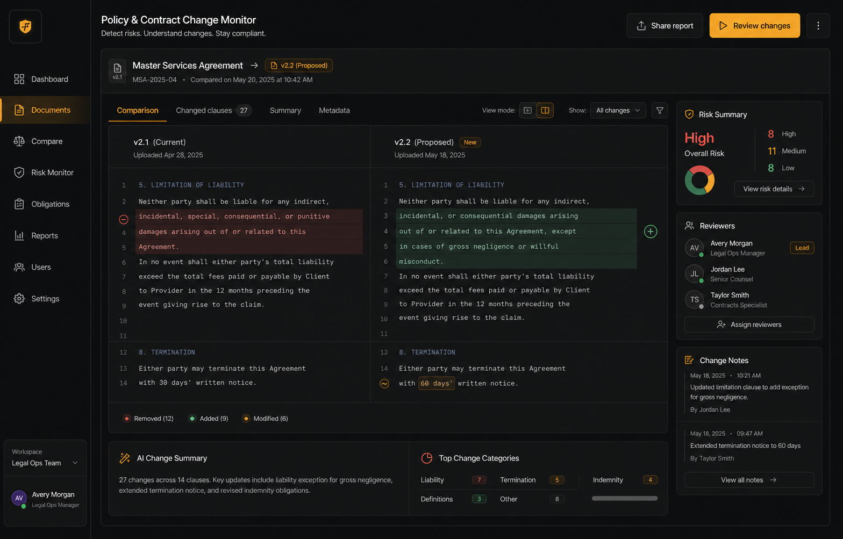Select unified view mode toggle
The width and height of the screenshot is (843, 539).
click(x=527, y=110)
